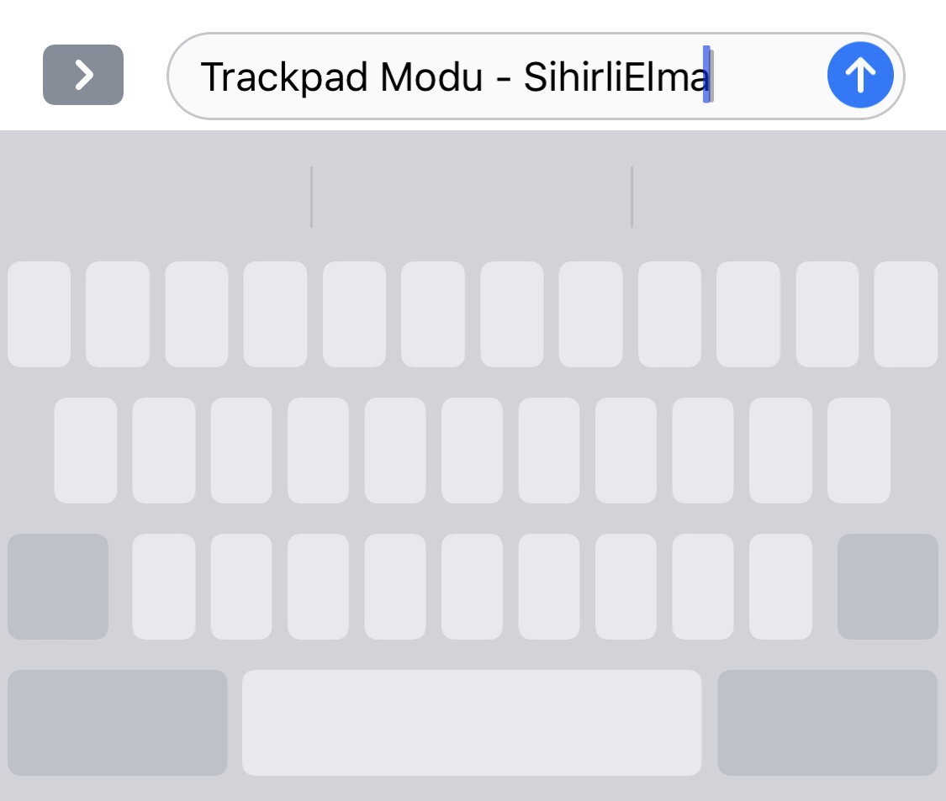Select the middle predictive suggestion slot
Image resolution: width=946 pixels, height=801 pixels.
point(471,197)
